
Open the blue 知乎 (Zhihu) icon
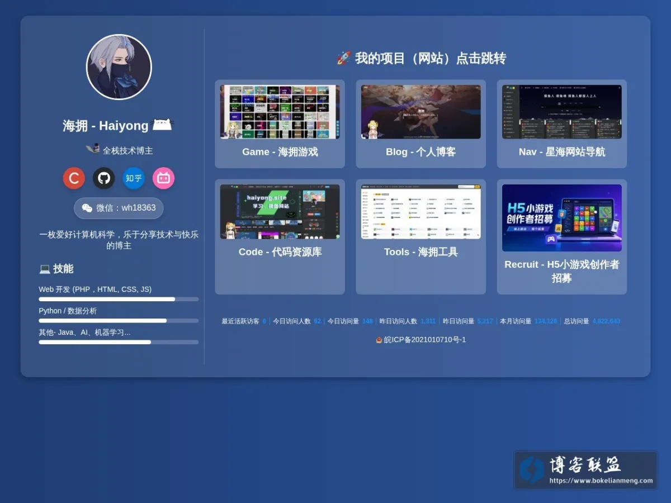click(134, 178)
